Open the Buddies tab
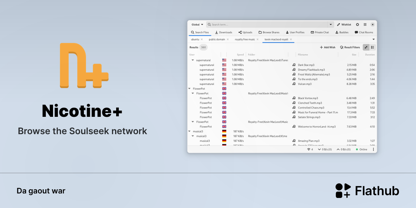This screenshot has width=416, height=208. [x=342, y=32]
